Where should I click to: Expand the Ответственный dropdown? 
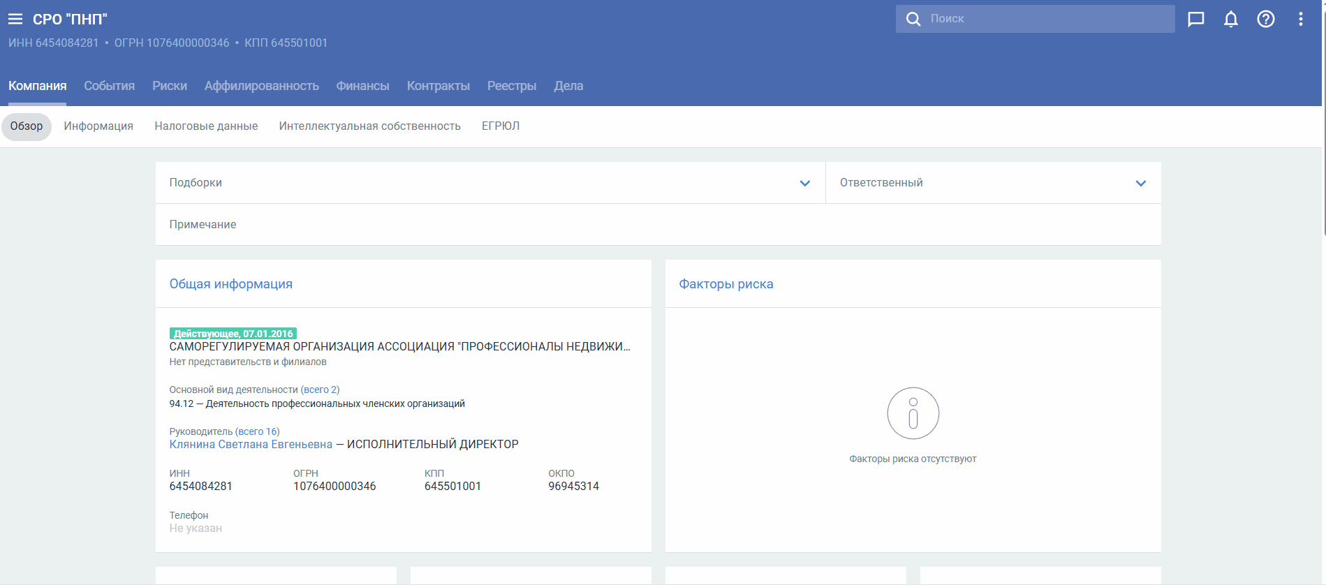(x=1140, y=183)
